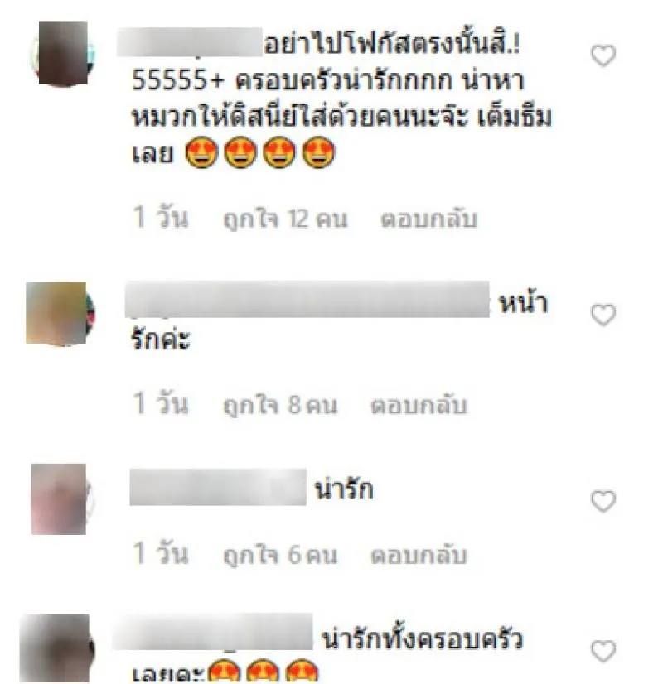Open profile picture of the 12-likes commenter
663x684 pixels.
pyautogui.click(x=63, y=53)
